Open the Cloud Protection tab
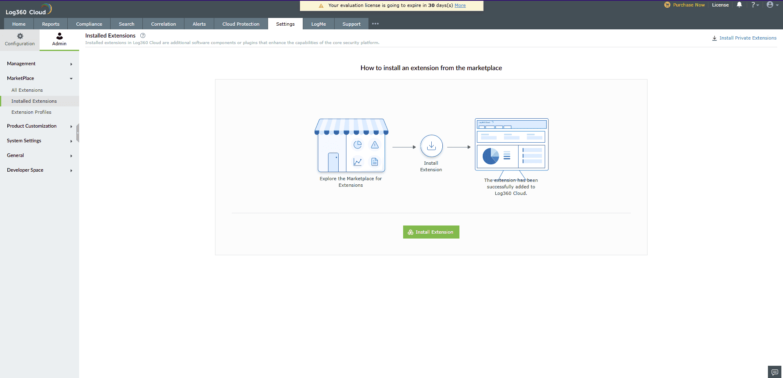Image resolution: width=783 pixels, height=378 pixels. [241, 24]
